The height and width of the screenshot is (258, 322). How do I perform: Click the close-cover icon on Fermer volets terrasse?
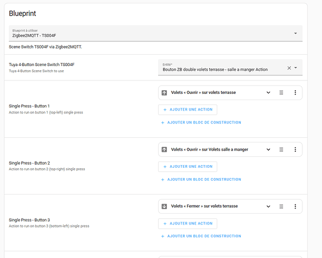164,206
